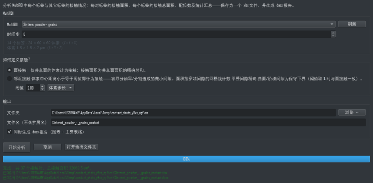Increase 阈值 with the up arrow
The width and height of the screenshot is (373, 183).
click(43, 87)
